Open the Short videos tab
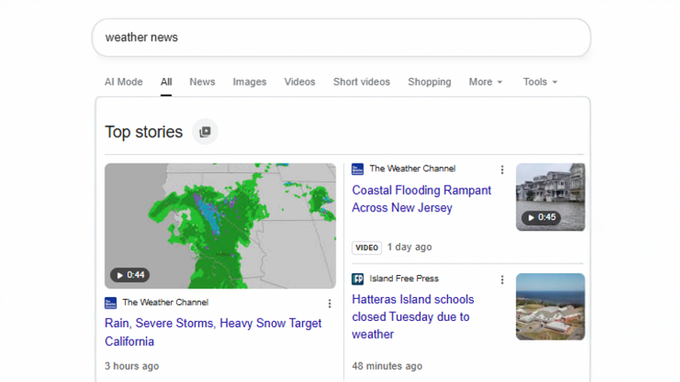Viewport: 680px width, 382px height. click(x=361, y=82)
